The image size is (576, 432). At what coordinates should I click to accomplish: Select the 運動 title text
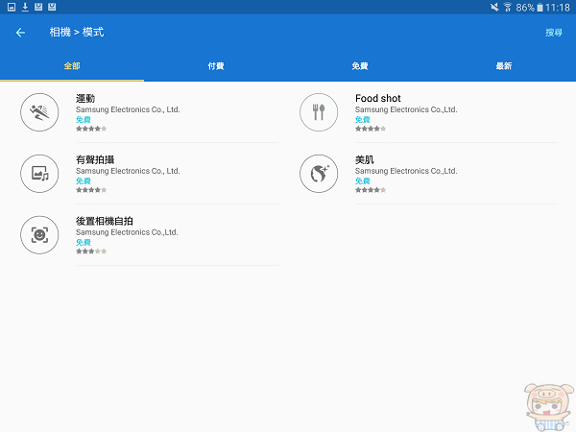click(85, 99)
